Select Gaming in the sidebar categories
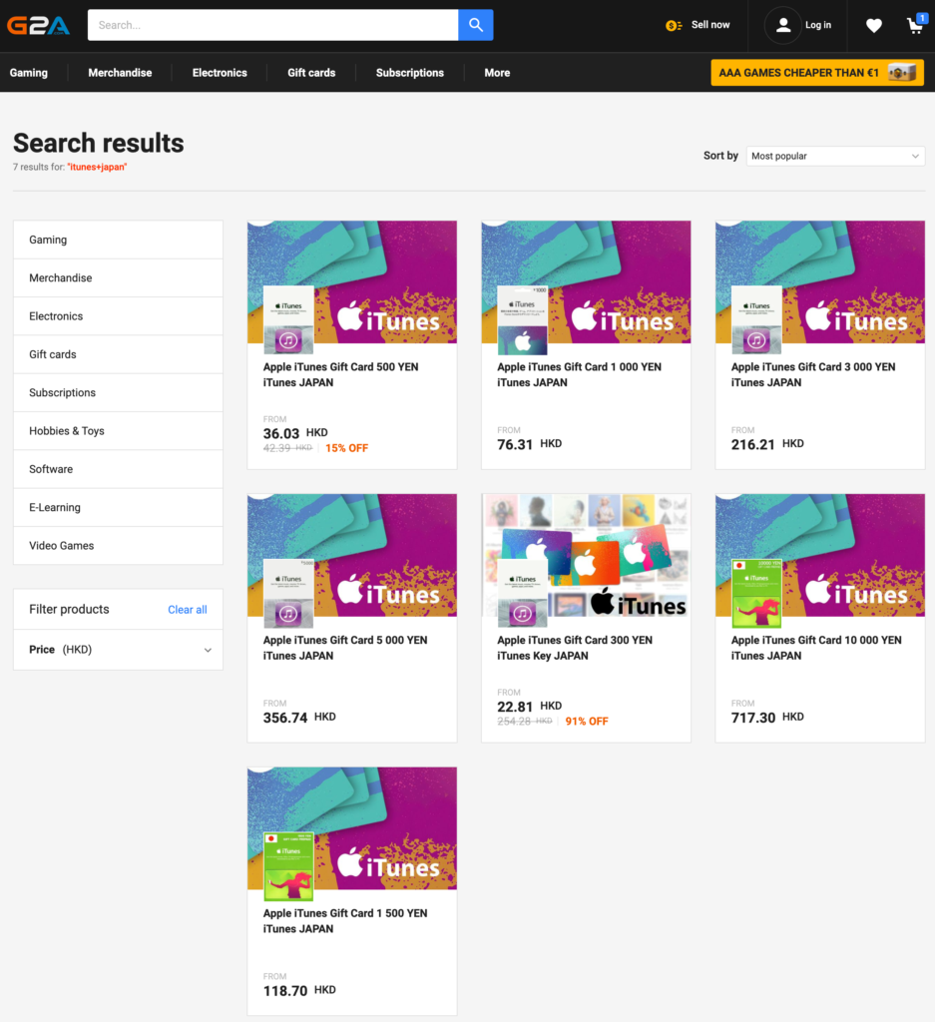This screenshot has width=935, height=1022. pyautogui.click(x=118, y=240)
